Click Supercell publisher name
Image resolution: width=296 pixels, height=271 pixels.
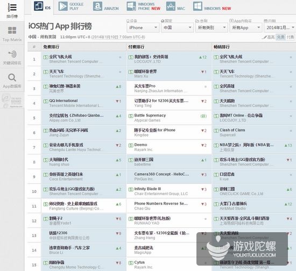click(228, 135)
